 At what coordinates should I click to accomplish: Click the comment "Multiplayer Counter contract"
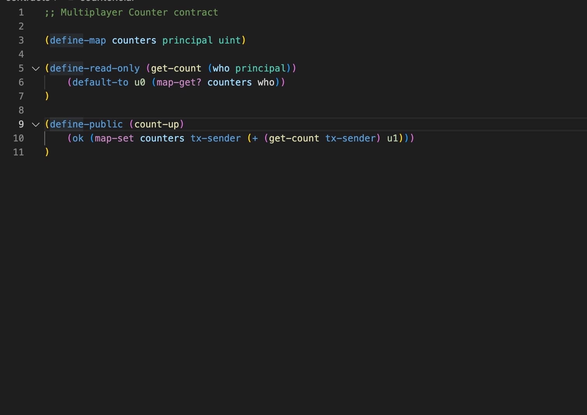tap(139, 12)
